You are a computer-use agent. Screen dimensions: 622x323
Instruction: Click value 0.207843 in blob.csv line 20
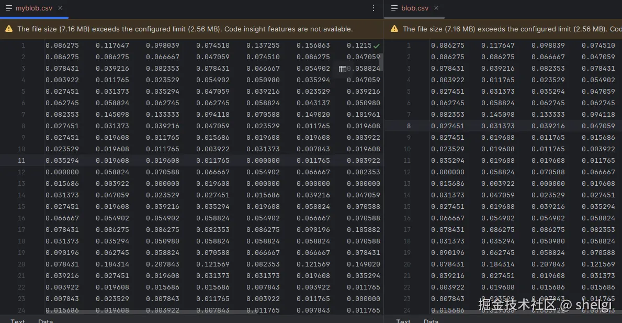point(548,264)
